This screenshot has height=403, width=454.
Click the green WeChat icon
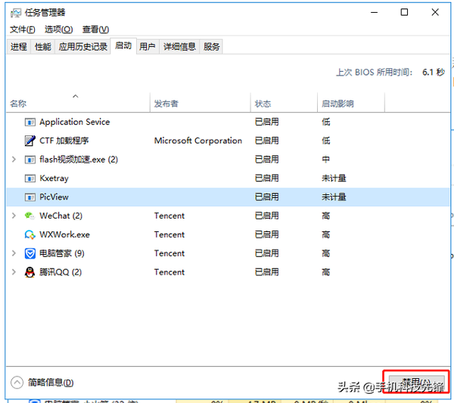[30, 215]
